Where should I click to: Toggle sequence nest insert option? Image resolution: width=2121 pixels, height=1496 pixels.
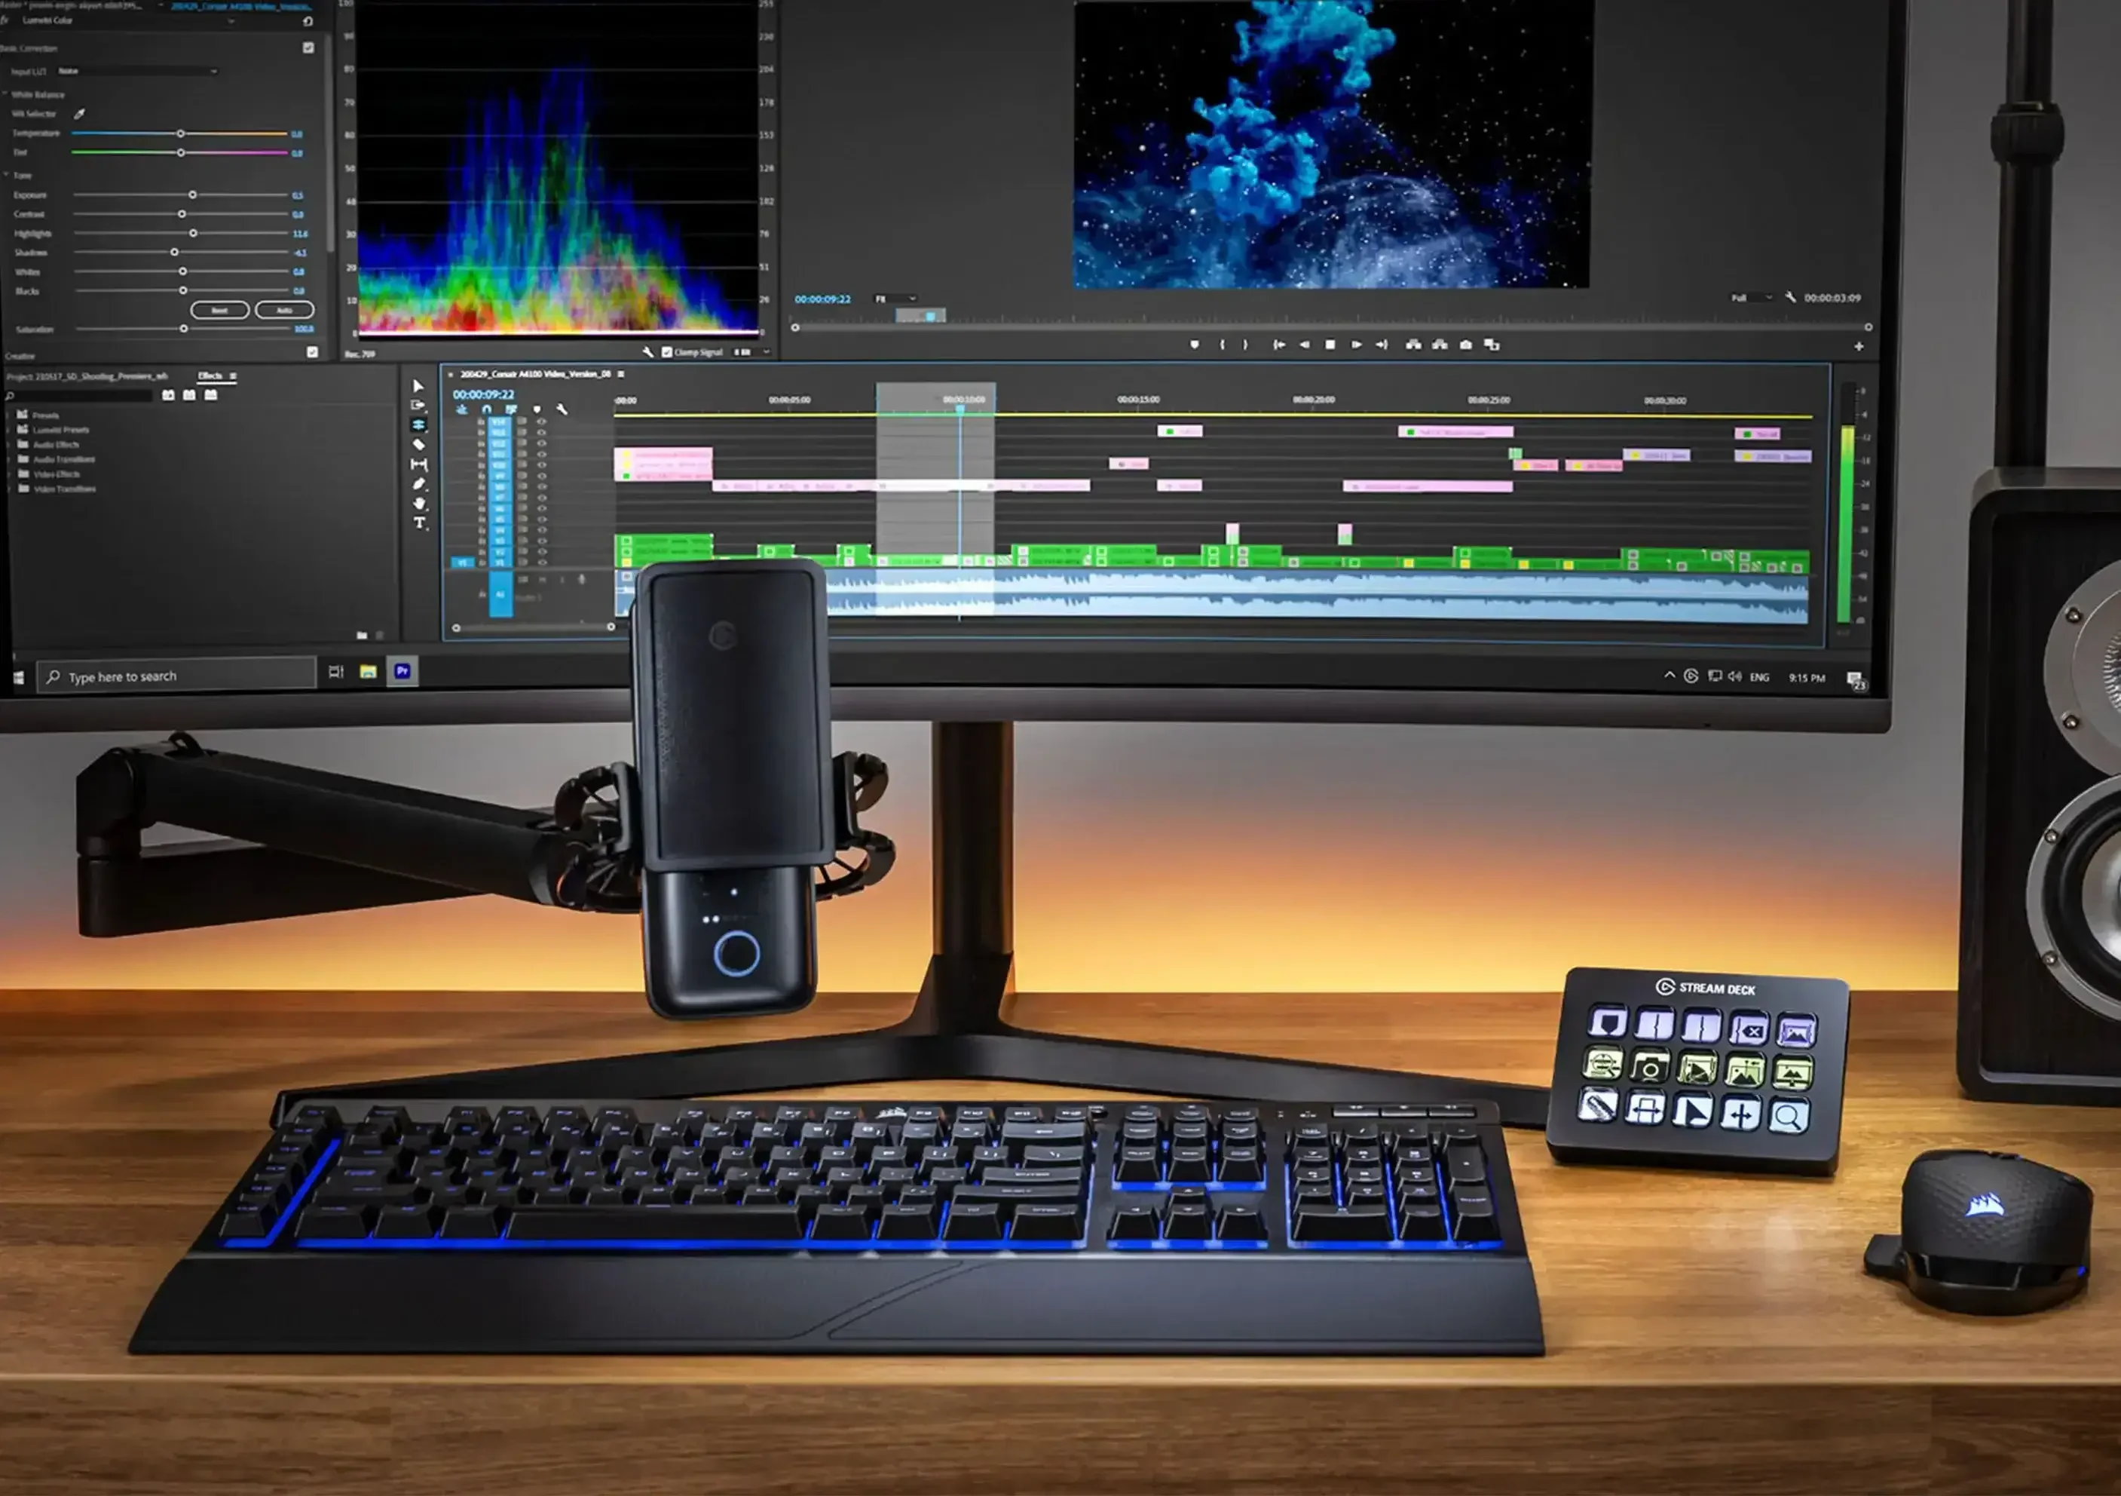pyautogui.click(x=462, y=409)
